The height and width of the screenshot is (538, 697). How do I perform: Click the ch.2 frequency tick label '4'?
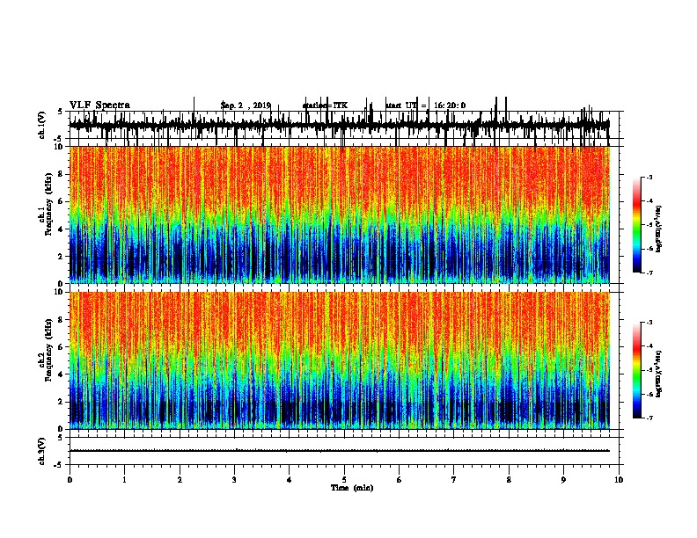point(61,374)
